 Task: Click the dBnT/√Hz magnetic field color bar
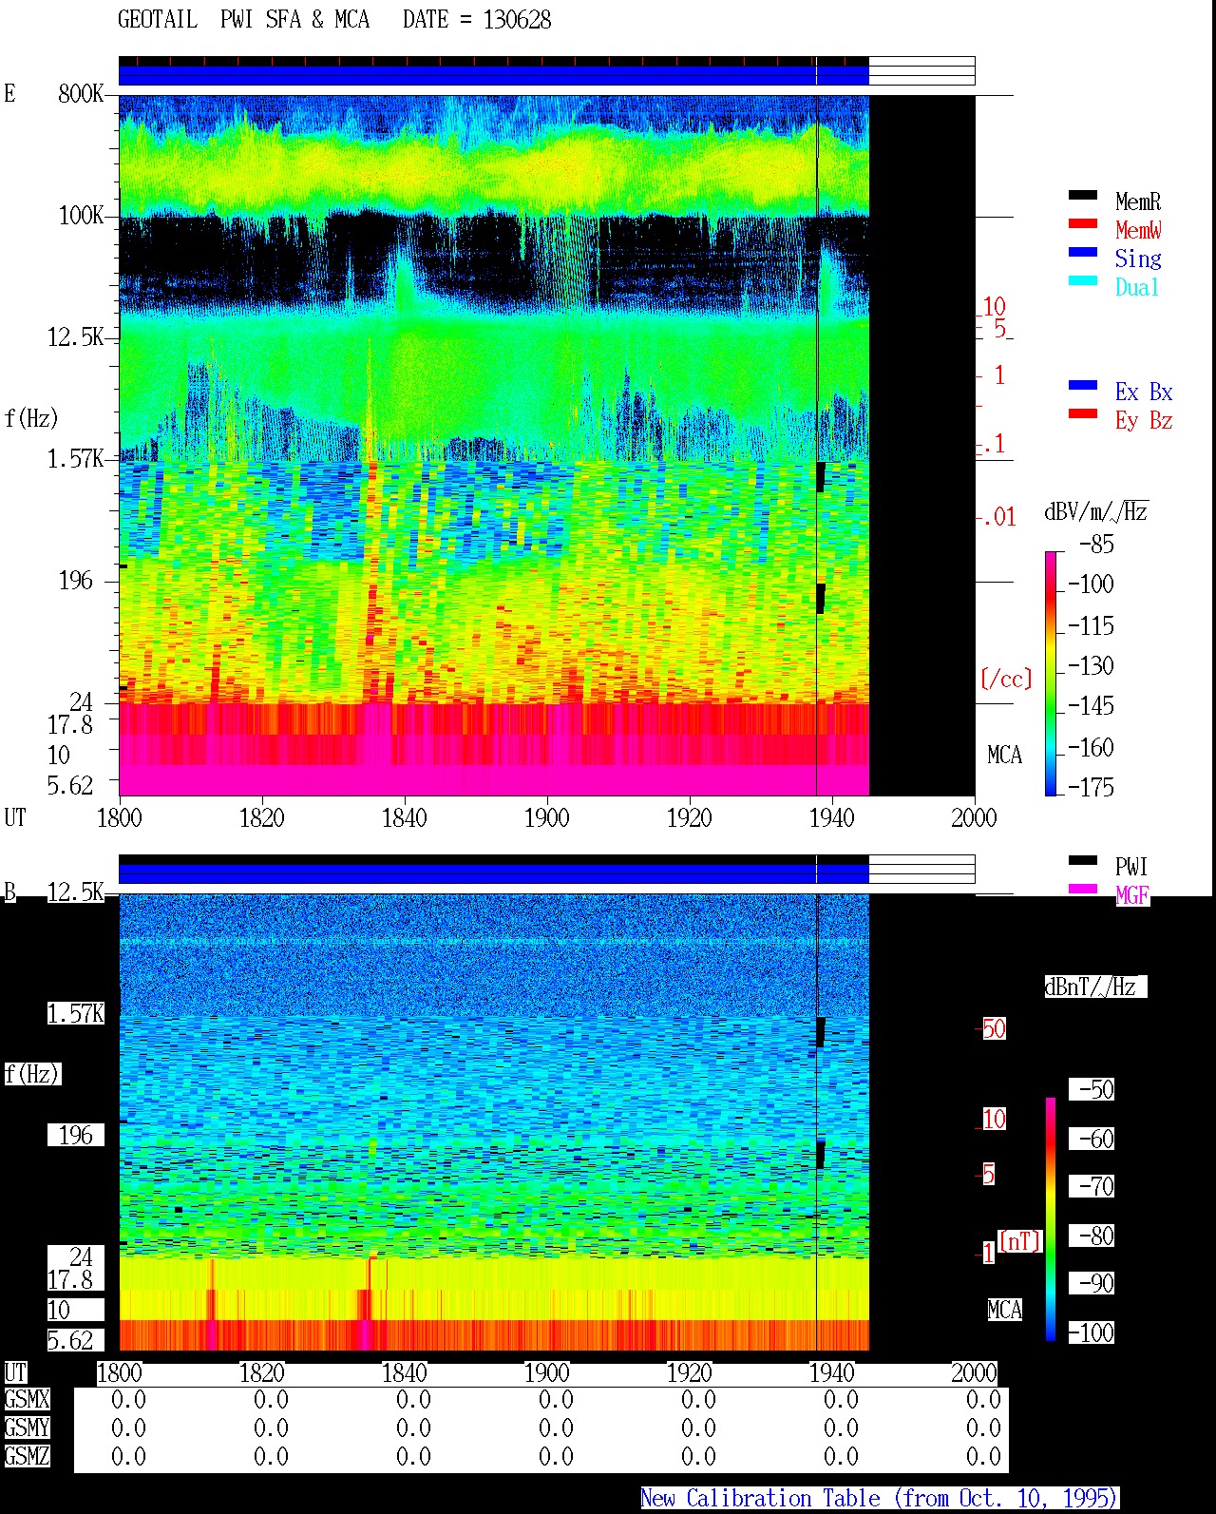pyautogui.click(x=1051, y=1219)
